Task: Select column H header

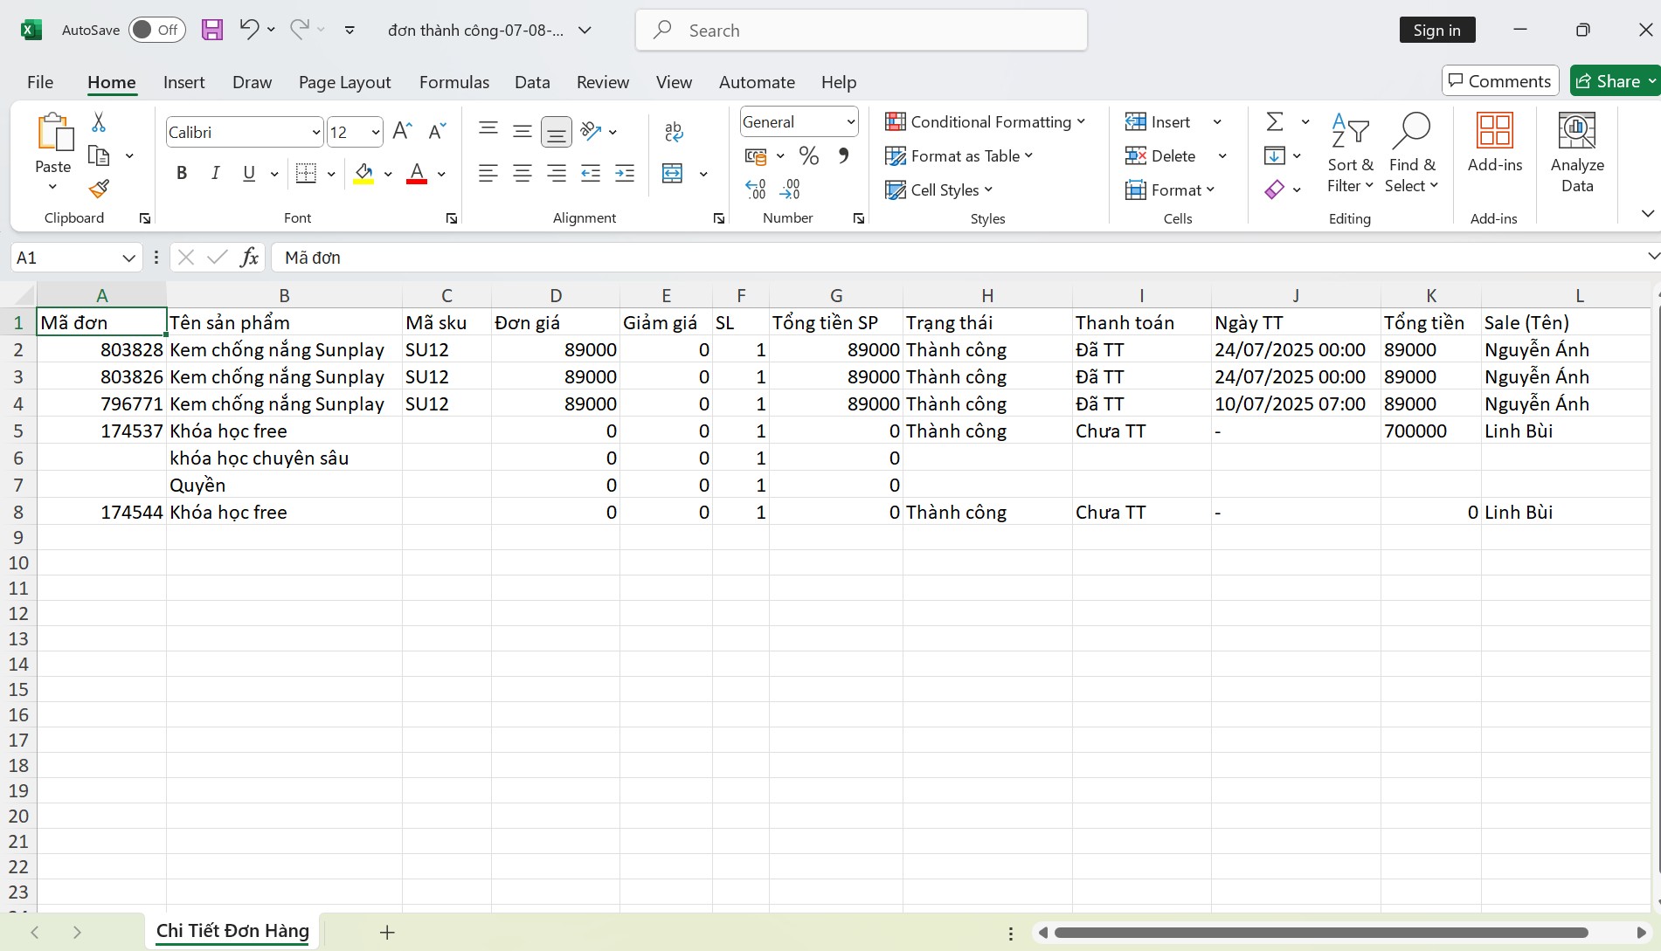Action: [987, 295]
